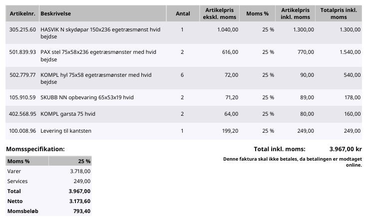Click the Antal column header

(183, 13)
